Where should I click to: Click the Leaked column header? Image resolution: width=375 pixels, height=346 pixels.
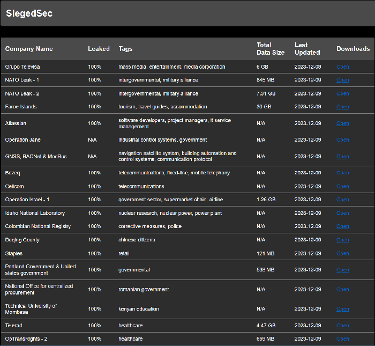tap(99, 49)
